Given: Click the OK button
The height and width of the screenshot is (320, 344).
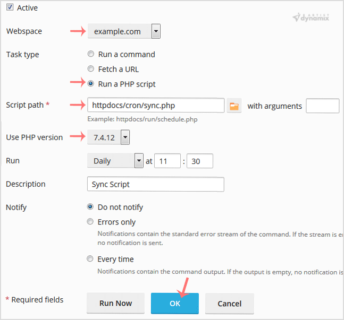Looking at the screenshot, I should (x=175, y=303).
